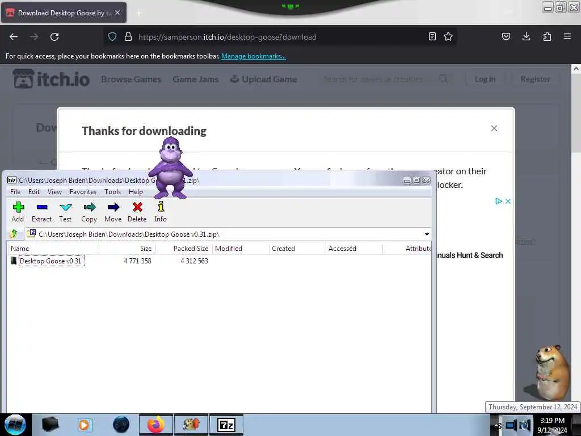Open the Favorites menu in 7-Zip
This screenshot has width=581, height=436.
(x=83, y=192)
